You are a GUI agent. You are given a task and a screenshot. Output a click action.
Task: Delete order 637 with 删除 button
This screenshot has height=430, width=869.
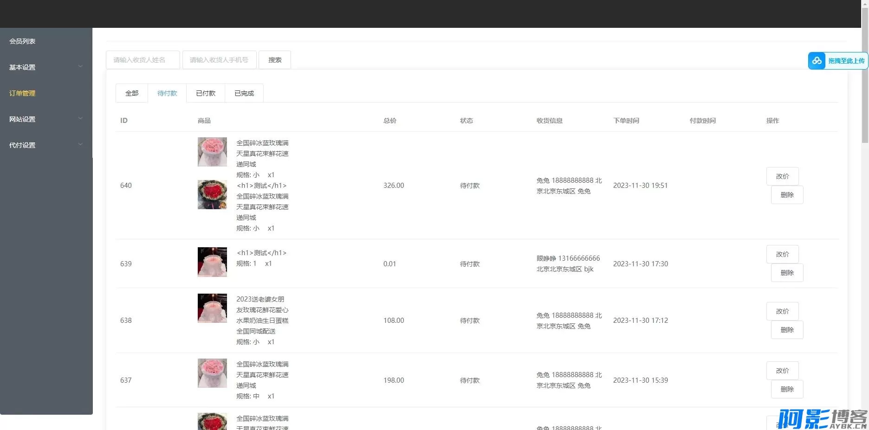point(787,389)
